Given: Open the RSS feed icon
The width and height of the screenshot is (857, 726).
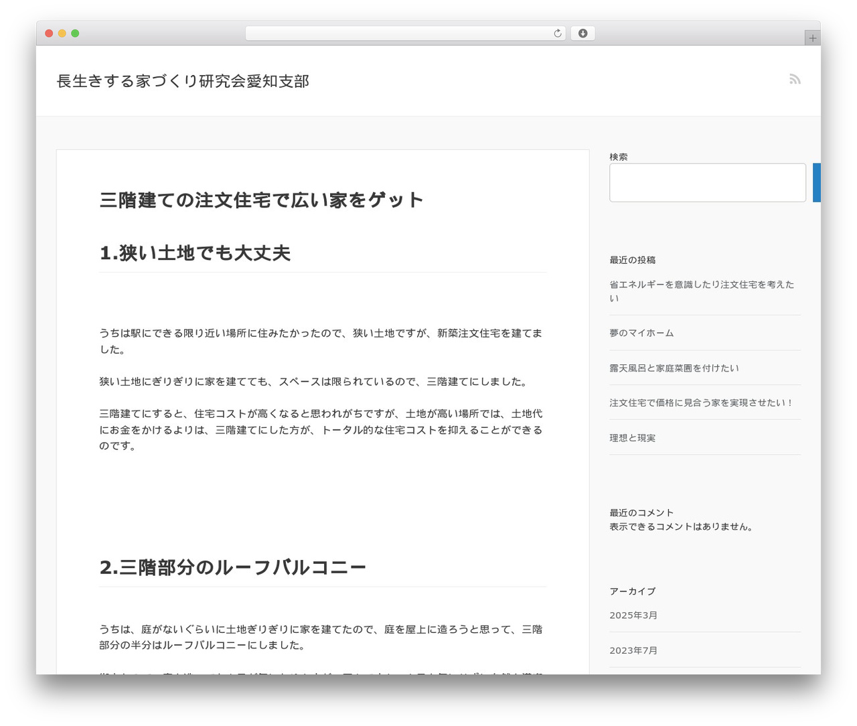Looking at the screenshot, I should [795, 79].
